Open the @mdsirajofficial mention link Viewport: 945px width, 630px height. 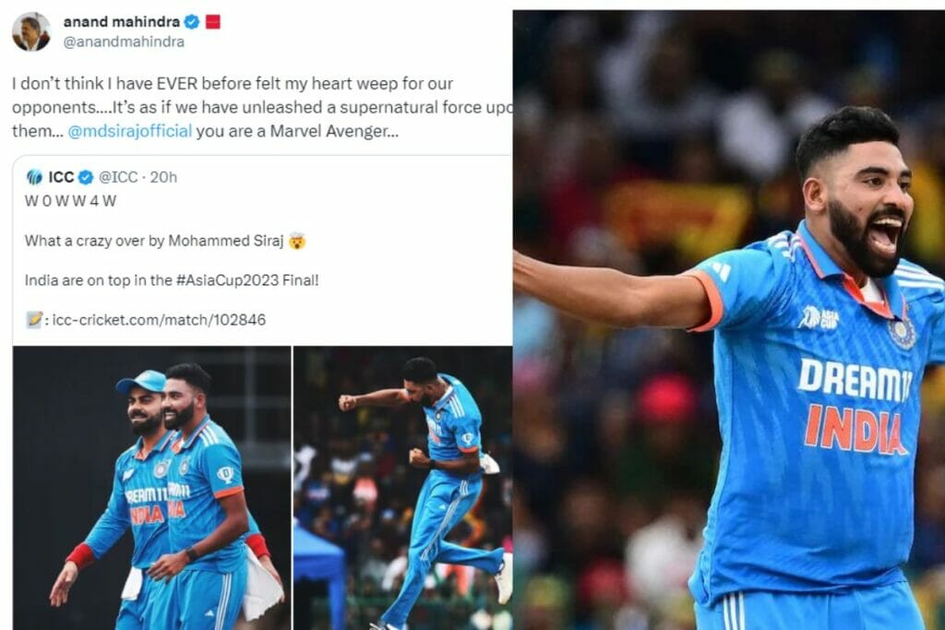(x=129, y=131)
